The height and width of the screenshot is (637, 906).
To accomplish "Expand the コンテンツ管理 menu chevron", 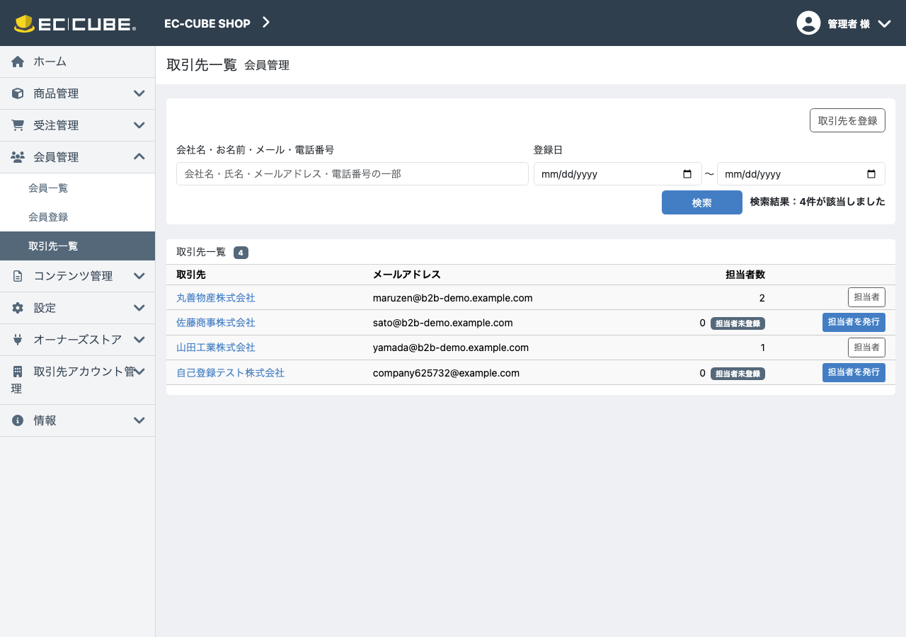I will pos(139,276).
